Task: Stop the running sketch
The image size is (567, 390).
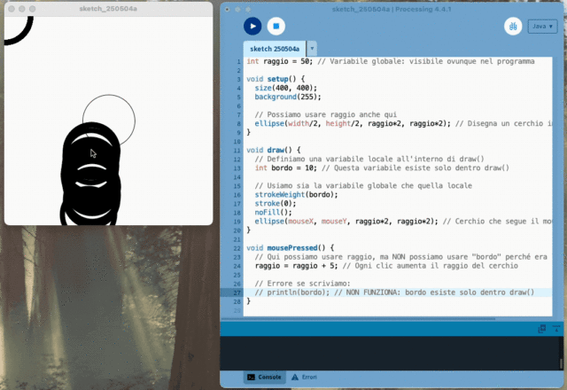Action: (276, 27)
